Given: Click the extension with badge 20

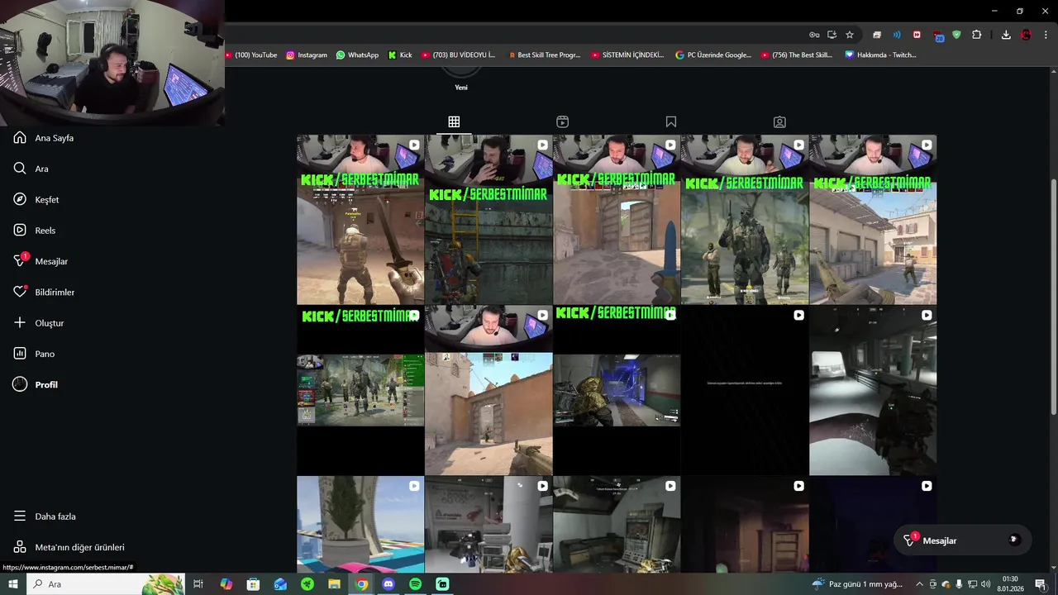Looking at the screenshot, I should 937,36.
